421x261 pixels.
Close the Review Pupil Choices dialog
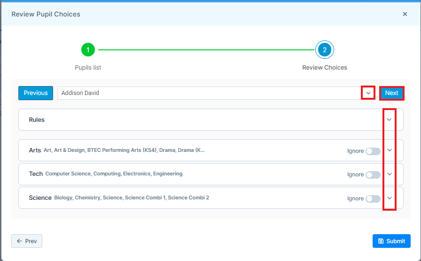pos(405,14)
